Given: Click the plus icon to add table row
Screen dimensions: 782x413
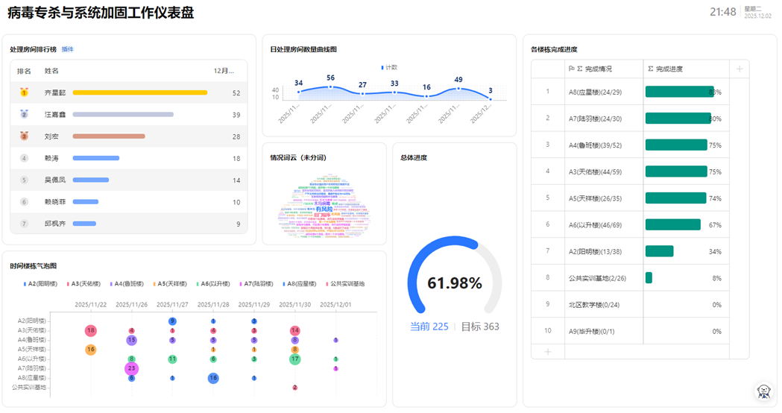Looking at the screenshot, I should (x=548, y=351).
